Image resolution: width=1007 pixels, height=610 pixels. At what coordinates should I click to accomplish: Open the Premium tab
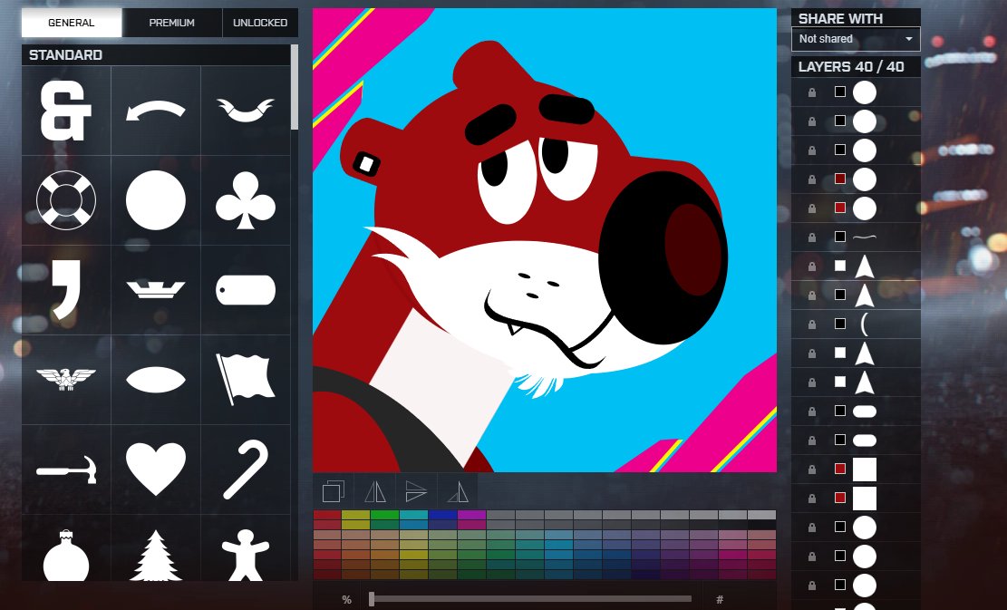[171, 23]
